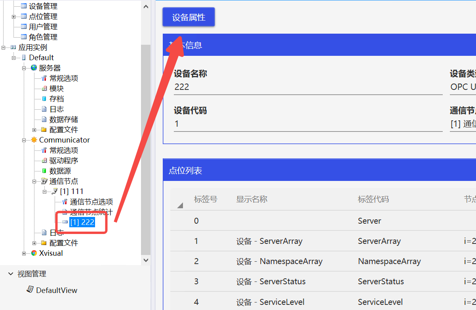Image resolution: width=476 pixels, height=310 pixels.
Task: Collapse the 通信节点 tree node
Action: pos(34,181)
